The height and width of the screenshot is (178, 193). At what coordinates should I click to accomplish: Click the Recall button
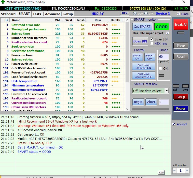tap(181, 56)
